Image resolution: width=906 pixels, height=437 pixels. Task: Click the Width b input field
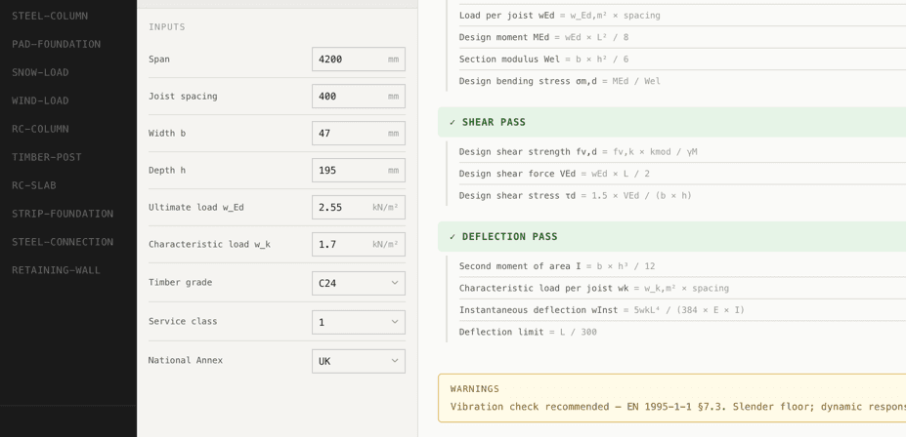point(359,134)
